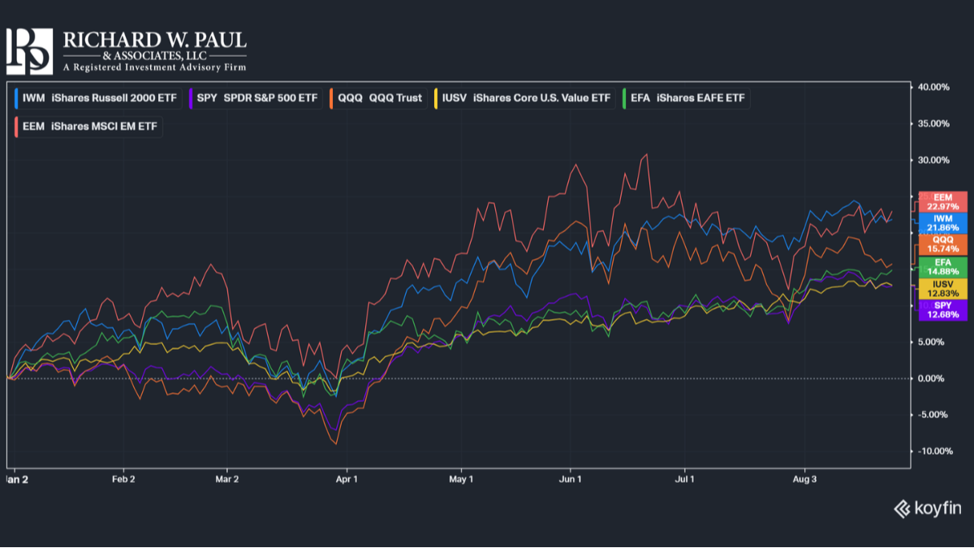This screenshot has width=974, height=548.
Task: Select IUSV iShares Core U.S. Value ETF legend
Action: 524,98
